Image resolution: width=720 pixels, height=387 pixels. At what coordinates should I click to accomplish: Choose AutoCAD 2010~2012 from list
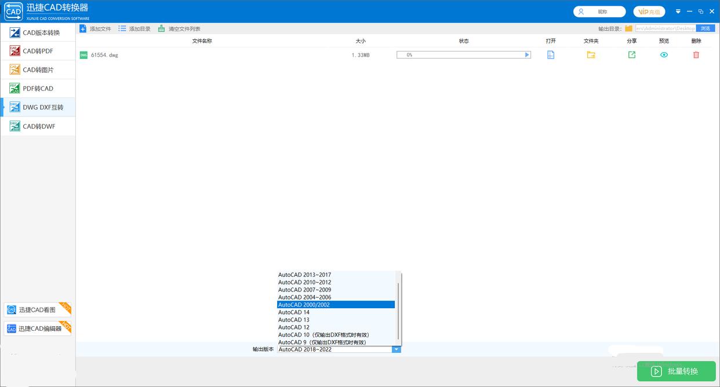pyautogui.click(x=336, y=282)
